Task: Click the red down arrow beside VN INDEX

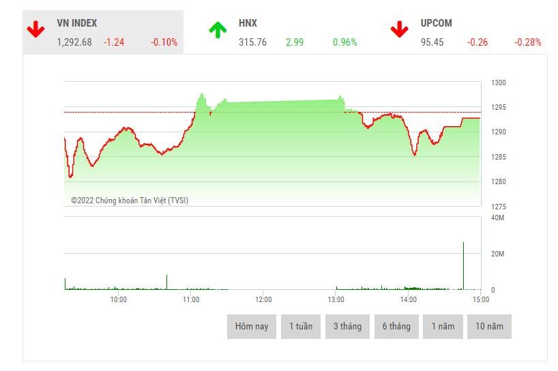Action: 35,29
